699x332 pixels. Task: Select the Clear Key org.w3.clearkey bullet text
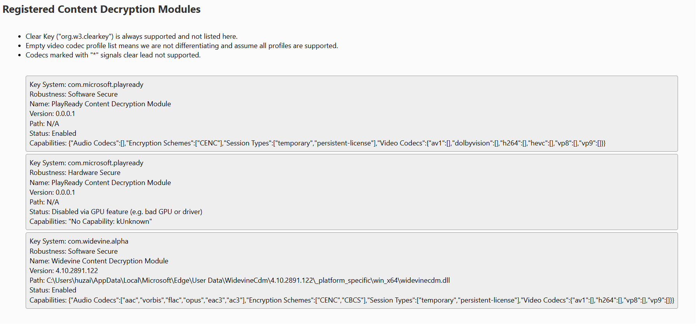(131, 36)
